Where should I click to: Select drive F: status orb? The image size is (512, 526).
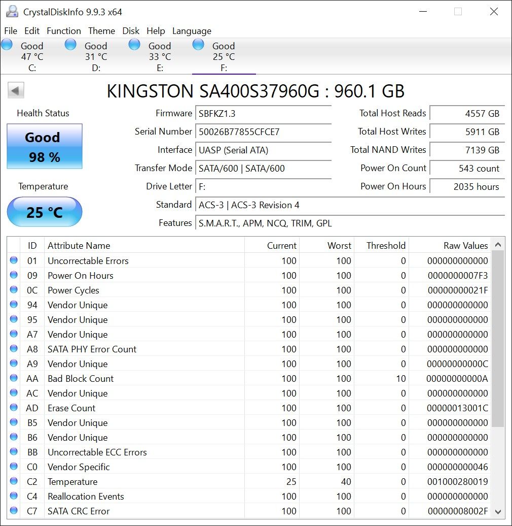[199, 44]
